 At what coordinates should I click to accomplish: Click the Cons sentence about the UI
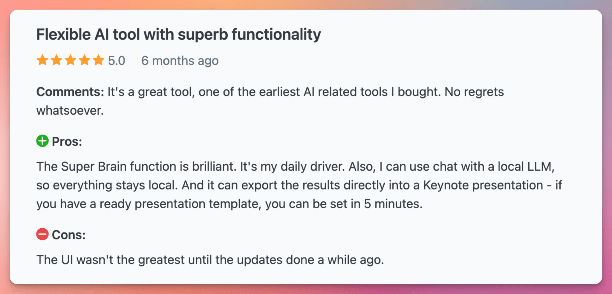click(210, 260)
